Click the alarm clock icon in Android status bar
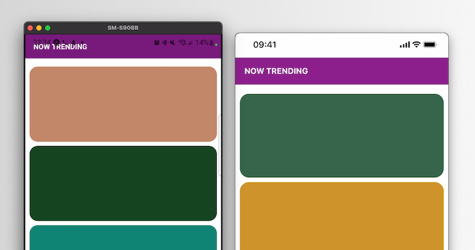The height and width of the screenshot is (250, 475). pyautogui.click(x=157, y=43)
